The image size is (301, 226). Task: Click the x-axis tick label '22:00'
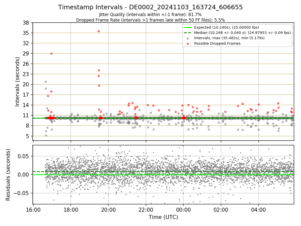click(146, 209)
